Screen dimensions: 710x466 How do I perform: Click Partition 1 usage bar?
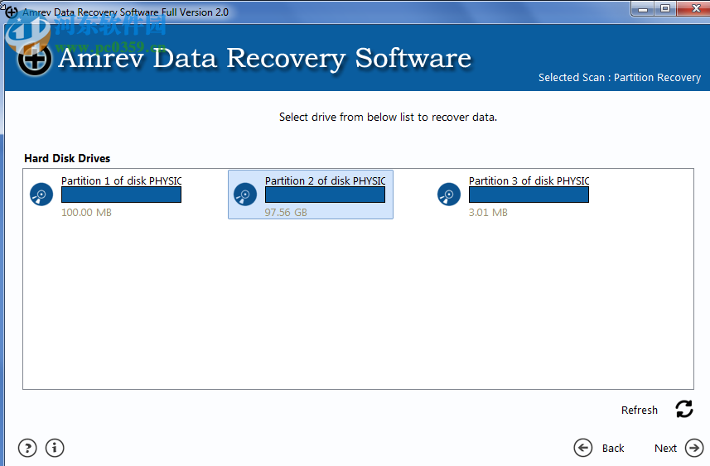[x=121, y=195]
